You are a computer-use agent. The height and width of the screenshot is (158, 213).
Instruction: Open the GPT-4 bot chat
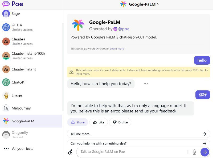point(17,27)
